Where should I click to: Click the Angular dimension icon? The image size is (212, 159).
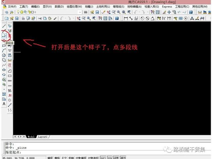tap(153, 18)
